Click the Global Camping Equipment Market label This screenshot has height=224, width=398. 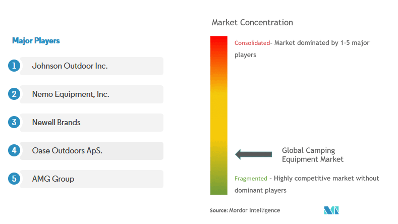point(312,155)
